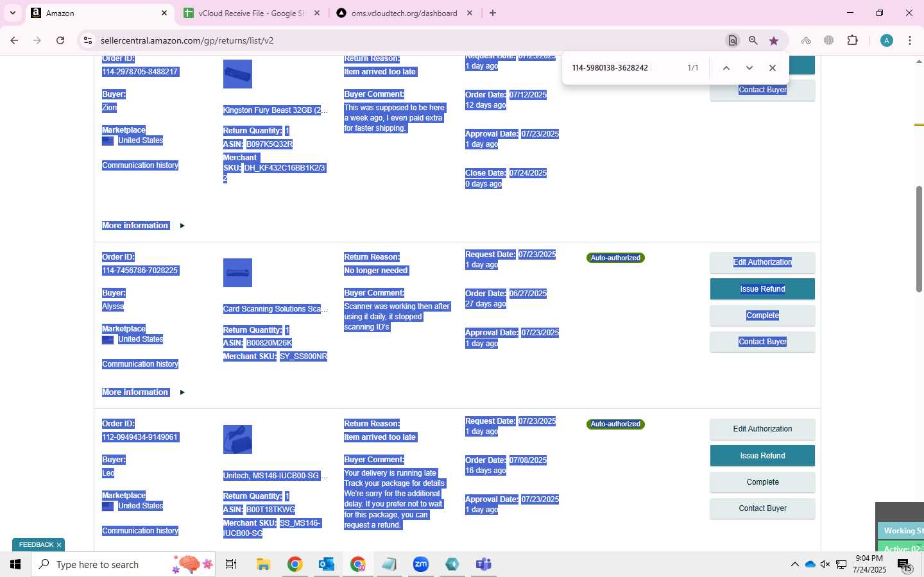Show hidden system tray icons
The image size is (924, 577).
tap(794, 564)
